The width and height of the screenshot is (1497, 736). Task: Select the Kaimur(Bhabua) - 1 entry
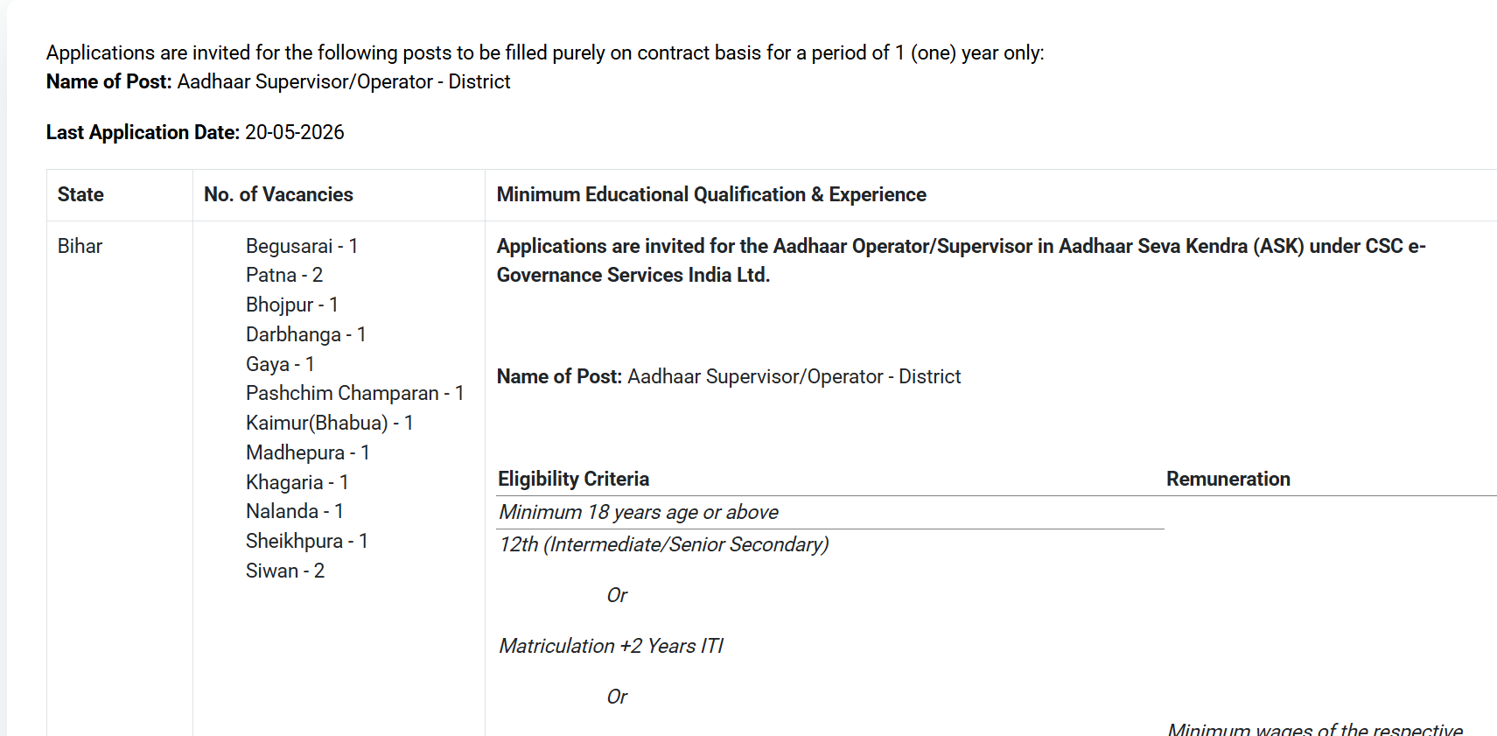[330, 423]
